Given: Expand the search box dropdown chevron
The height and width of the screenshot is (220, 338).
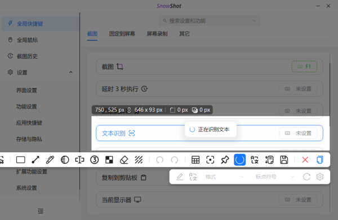Looking at the screenshot, I should (255, 21).
